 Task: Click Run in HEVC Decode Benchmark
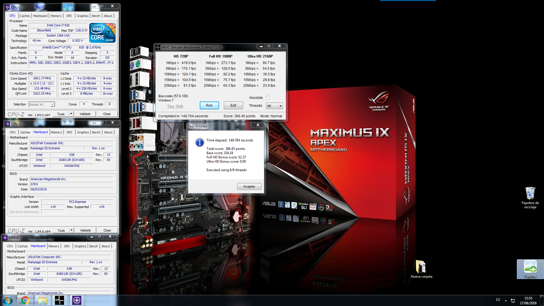pyautogui.click(x=209, y=105)
